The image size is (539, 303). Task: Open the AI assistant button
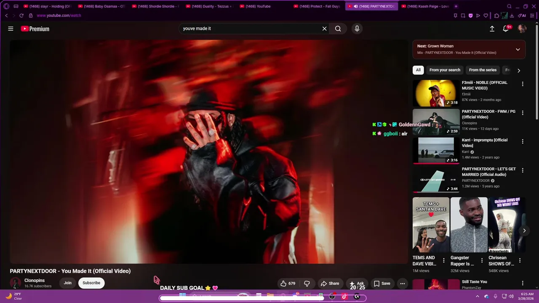pos(522,16)
